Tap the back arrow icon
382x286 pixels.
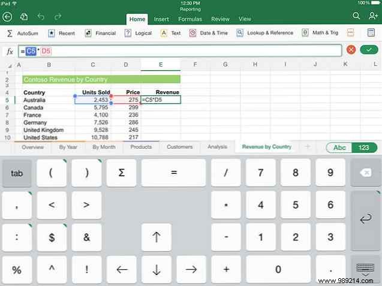coord(7,17)
